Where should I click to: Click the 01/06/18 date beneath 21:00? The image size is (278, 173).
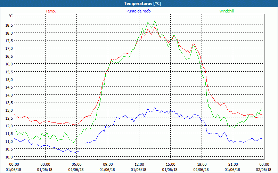(232, 170)
